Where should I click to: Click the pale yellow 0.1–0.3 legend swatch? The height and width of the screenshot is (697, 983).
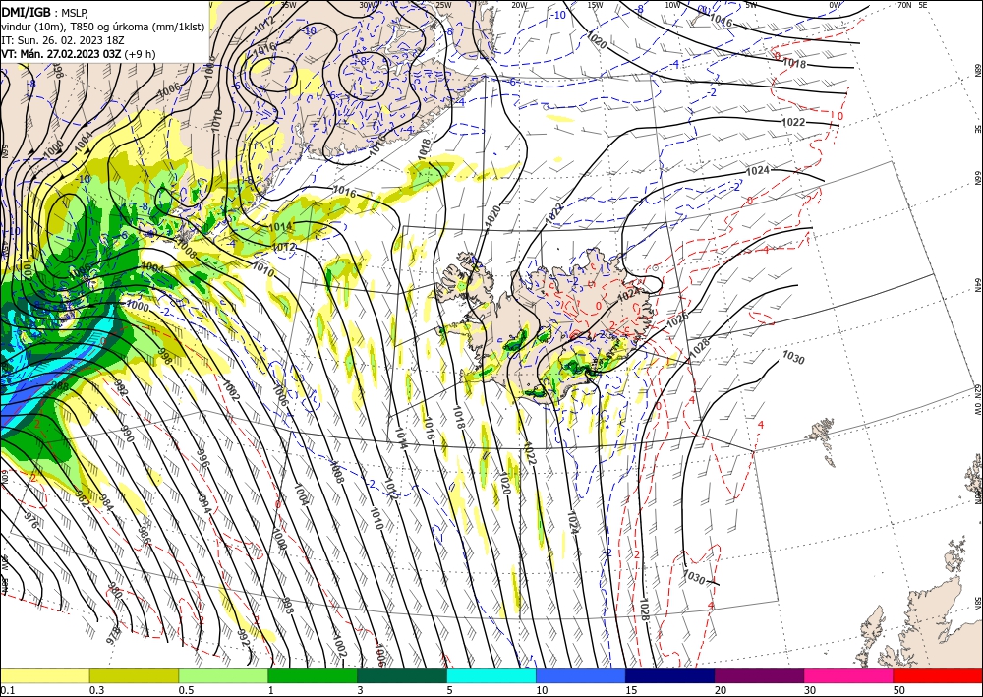[x=44, y=675]
